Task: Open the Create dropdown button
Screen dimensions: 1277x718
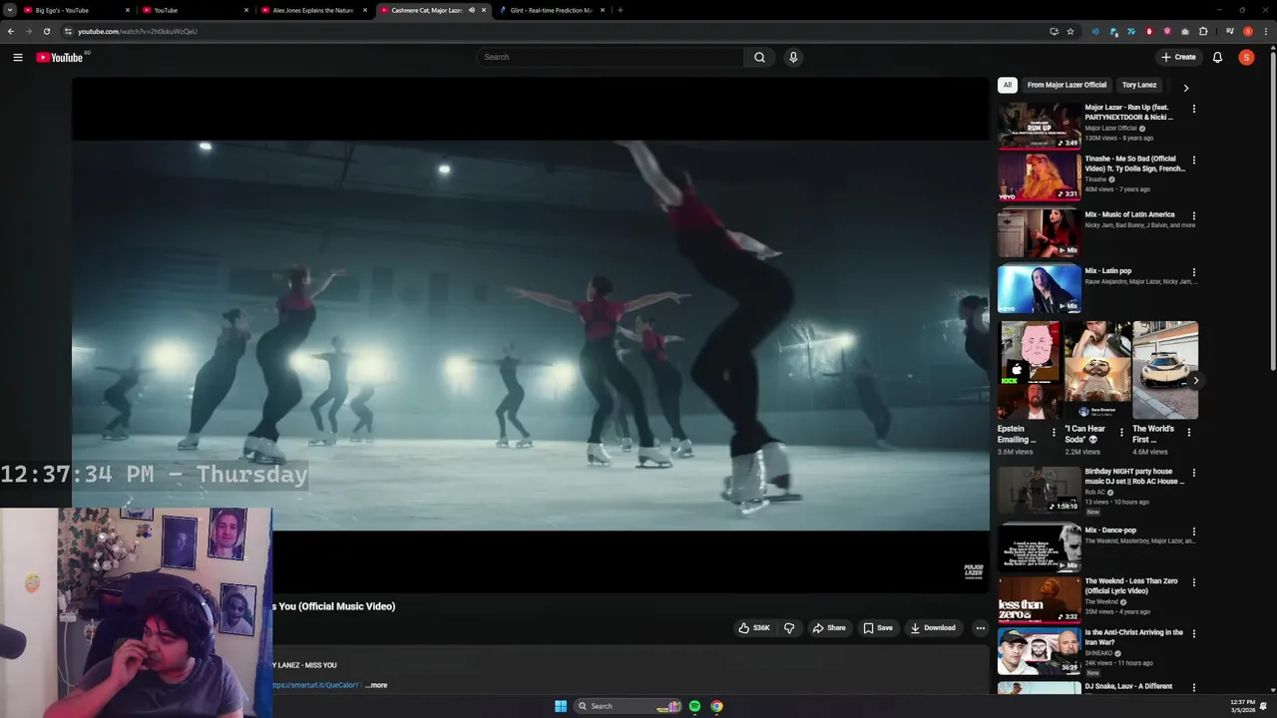Action: (1178, 57)
